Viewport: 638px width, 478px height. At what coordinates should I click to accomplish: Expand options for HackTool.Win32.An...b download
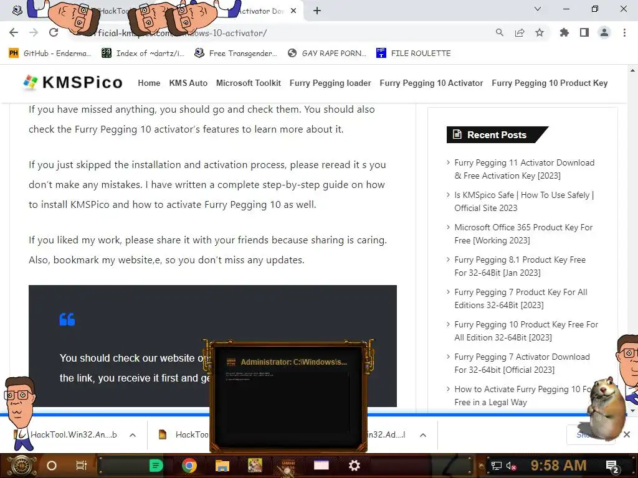pyautogui.click(x=133, y=435)
